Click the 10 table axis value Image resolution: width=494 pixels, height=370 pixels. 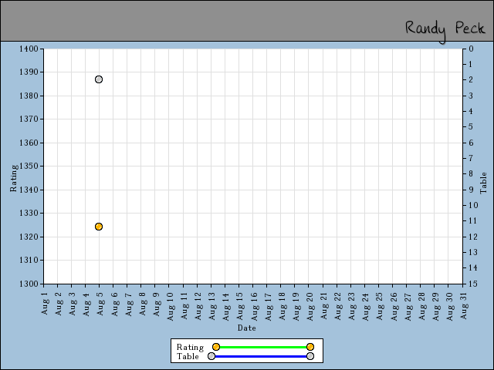tap(473, 206)
